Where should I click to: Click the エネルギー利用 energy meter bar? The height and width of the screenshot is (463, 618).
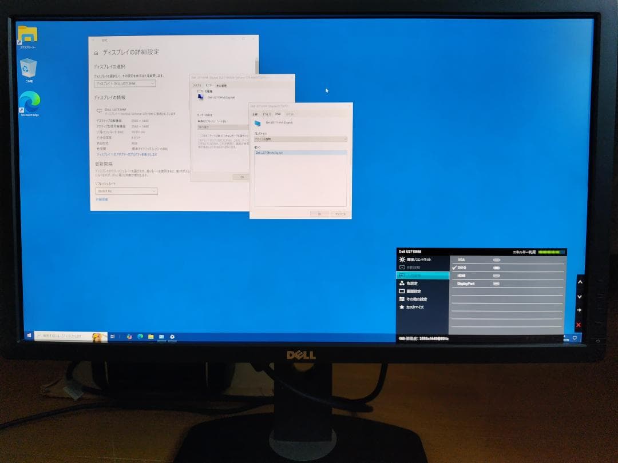pyautogui.click(x=549, y=252)
